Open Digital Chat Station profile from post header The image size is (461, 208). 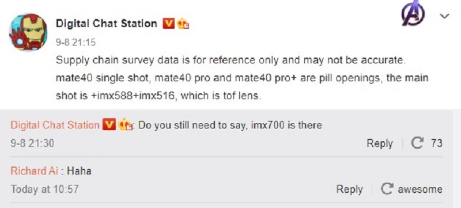[x=107, y=24]
